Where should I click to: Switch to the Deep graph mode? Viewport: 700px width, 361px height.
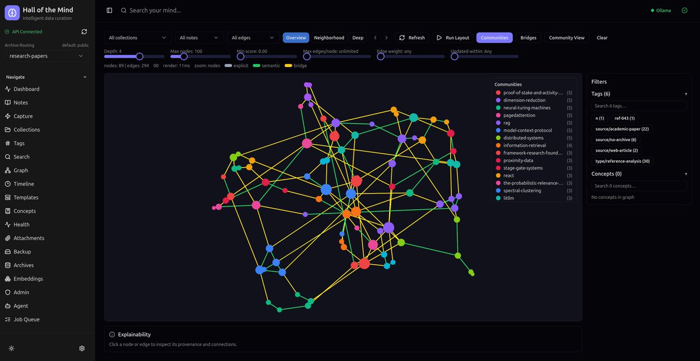[358, 38]
